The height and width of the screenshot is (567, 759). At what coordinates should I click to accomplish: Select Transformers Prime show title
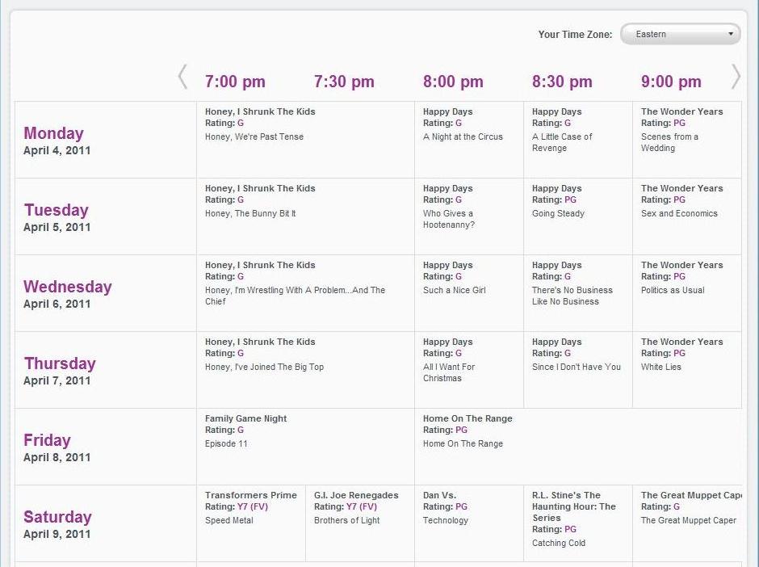point(251,495)
